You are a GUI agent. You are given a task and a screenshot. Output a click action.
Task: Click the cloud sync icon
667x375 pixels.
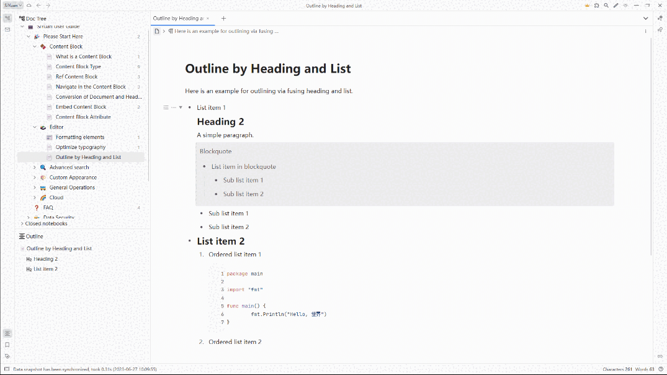click(29, 6)
